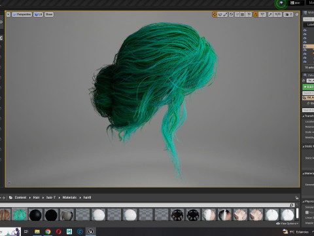Click the hair8 breadcrumb folder
Screen dimensions: 314x236
coord(87,197)
